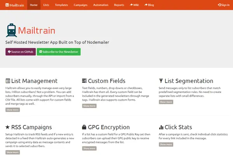Click the 'RSS Campaigns' heading

31,127
